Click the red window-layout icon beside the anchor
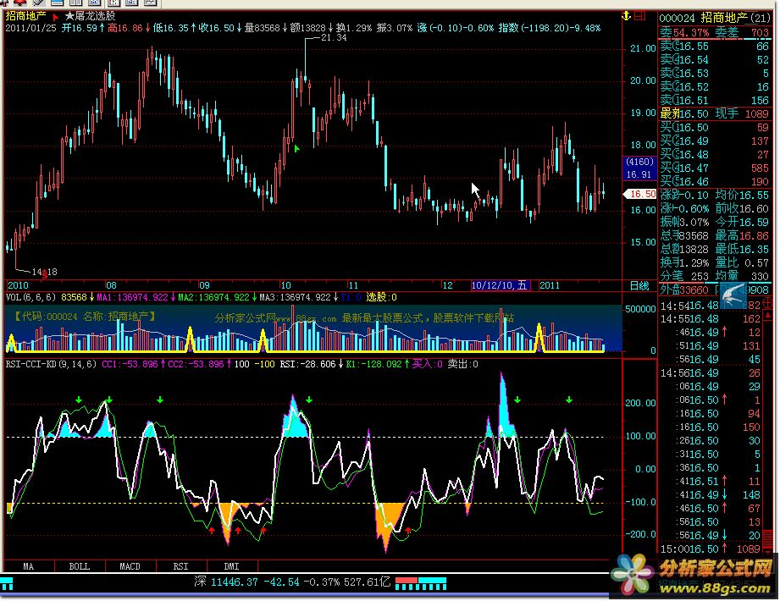 click(639, 16)
